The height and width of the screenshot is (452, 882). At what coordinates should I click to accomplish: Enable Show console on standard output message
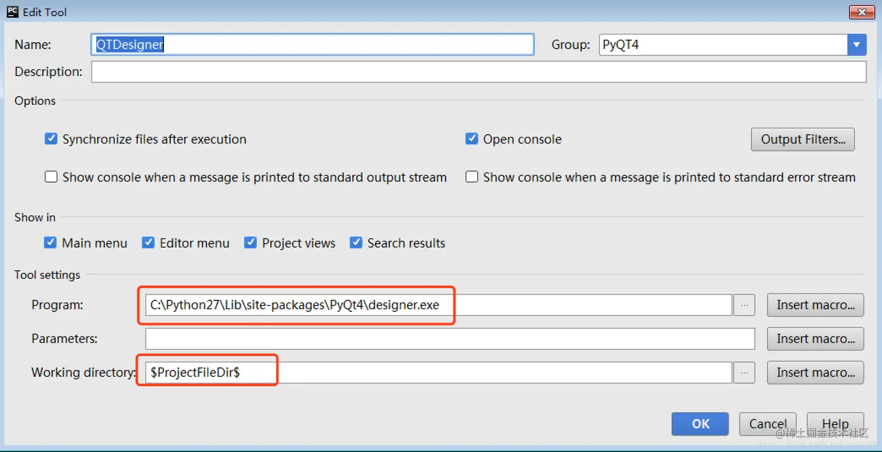[x=51, y=177]
